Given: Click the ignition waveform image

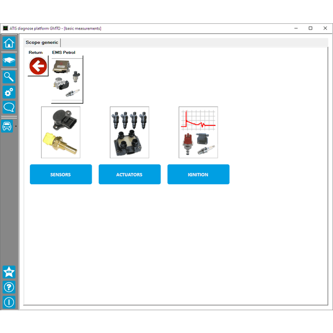Looking at the screenshot, I should [x=198, y=132].
